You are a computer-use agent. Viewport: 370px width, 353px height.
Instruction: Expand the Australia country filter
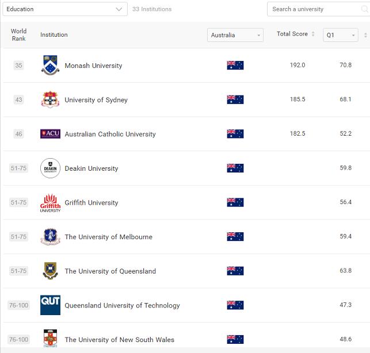[235, 35]
